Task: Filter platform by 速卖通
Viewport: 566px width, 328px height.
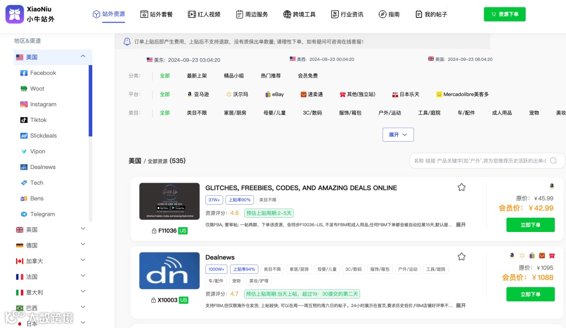Action: pyautogui.click(x=311, y=94)
